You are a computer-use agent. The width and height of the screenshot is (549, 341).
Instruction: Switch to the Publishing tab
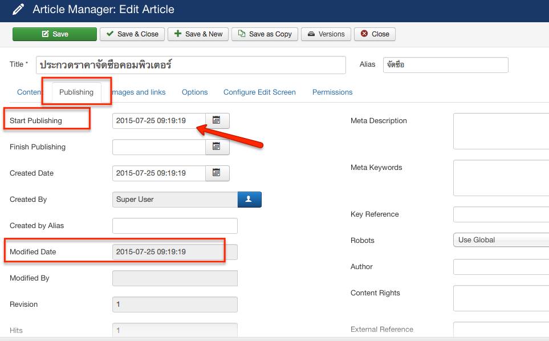click(x=76, y=92)
